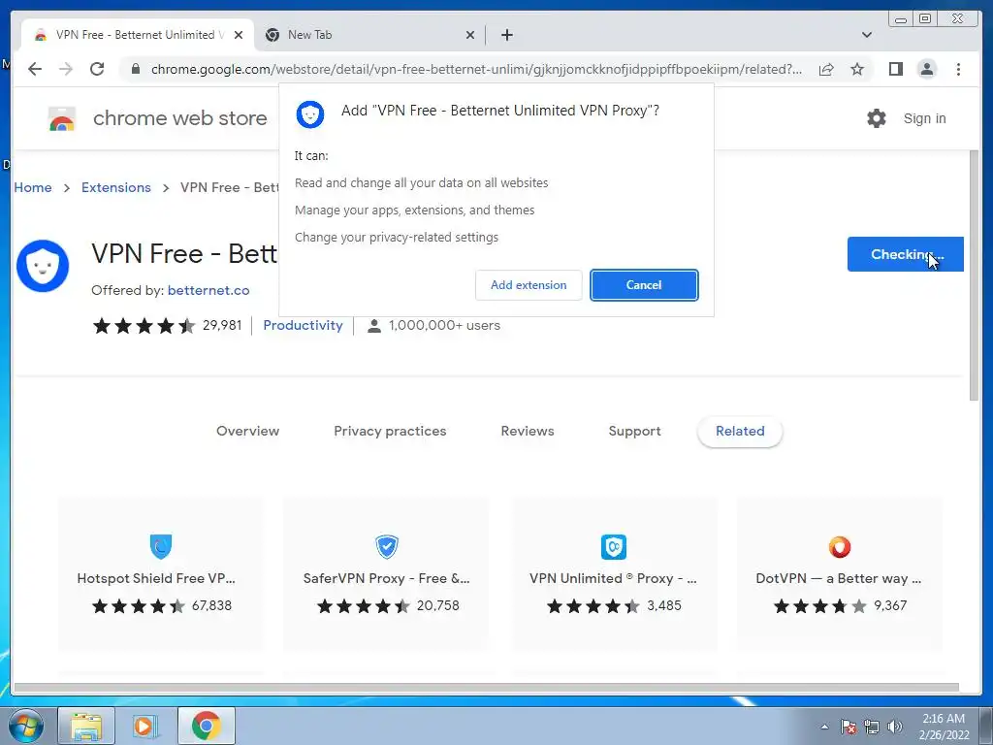Open Hotspot Shield Free VPN icon

tap(161, 546)
